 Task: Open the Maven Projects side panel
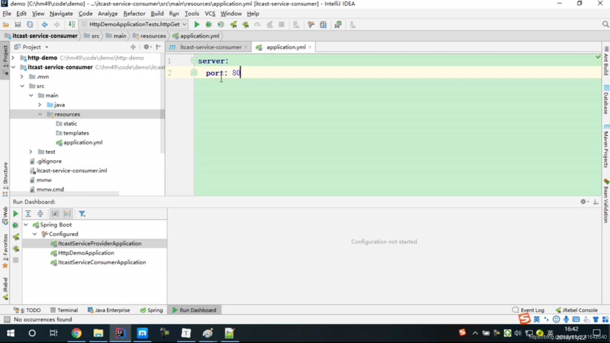point(606,146)
